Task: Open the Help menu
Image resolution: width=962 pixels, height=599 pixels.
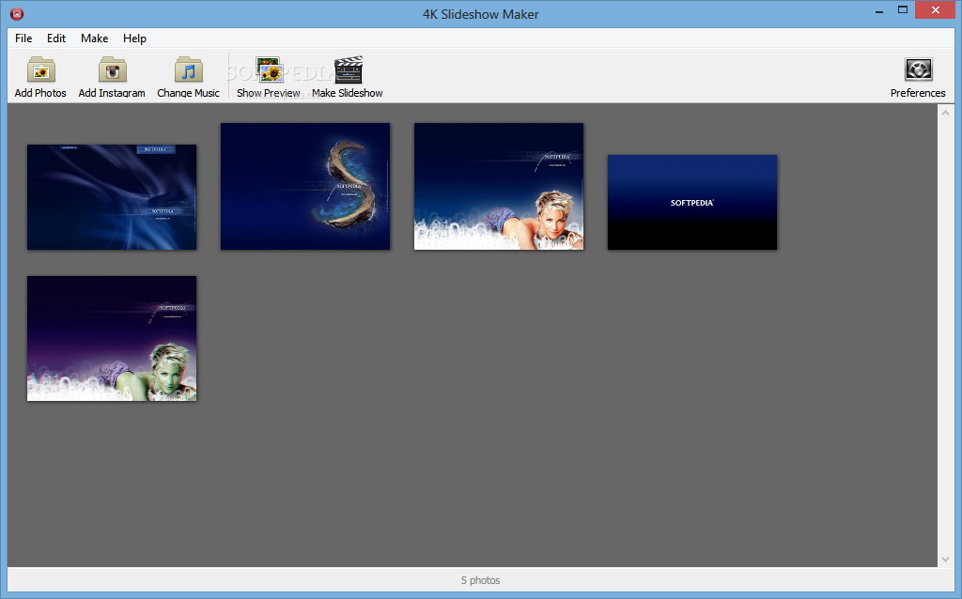Action: [x=134, y=38]
